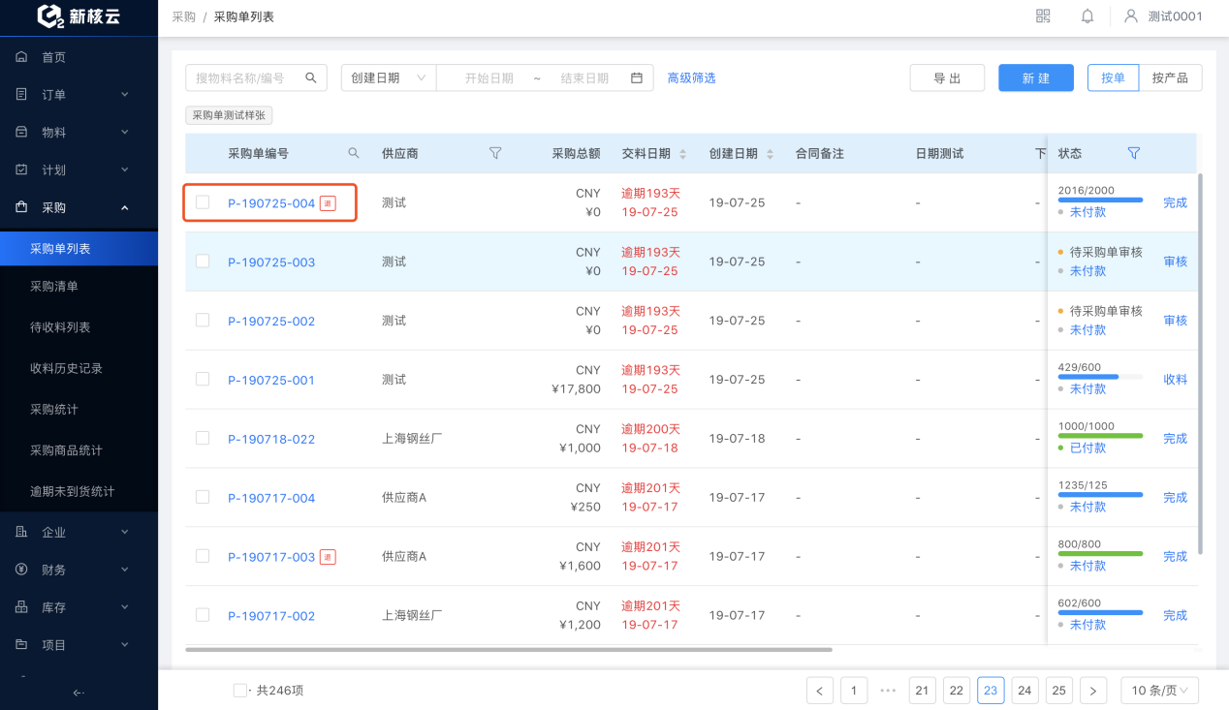Open the 10 条/页 page size dropdown
This screenshot has width=1229, height=710.
pyautogui.click(x=1160, y=691)
